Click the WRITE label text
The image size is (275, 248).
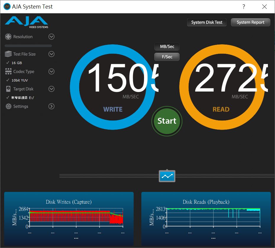tap(113, 109)
